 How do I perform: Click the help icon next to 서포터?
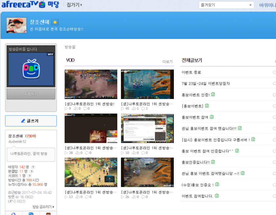click(x=29, y=176)
